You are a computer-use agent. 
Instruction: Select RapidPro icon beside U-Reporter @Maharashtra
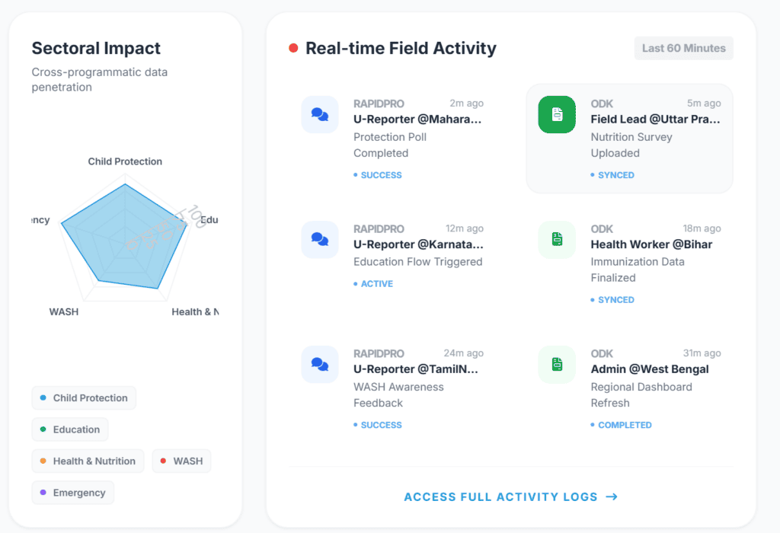pyautogui.click(x=320, y=114)
